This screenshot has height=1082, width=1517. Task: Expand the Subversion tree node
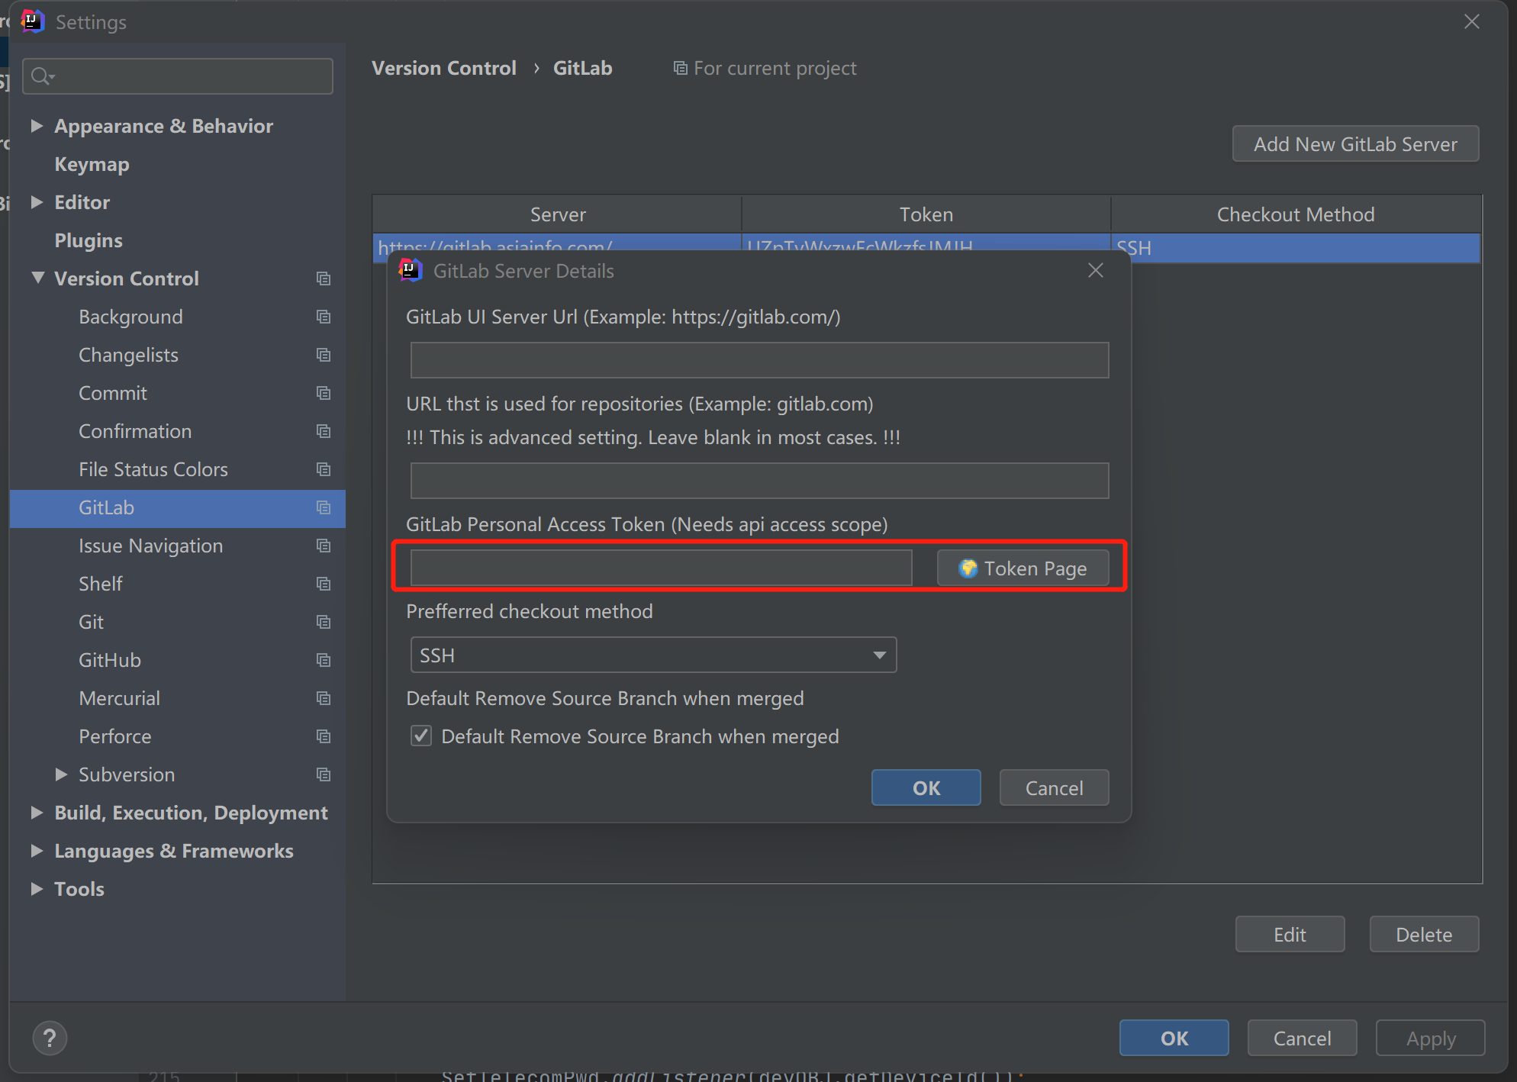tap(61, 774)
